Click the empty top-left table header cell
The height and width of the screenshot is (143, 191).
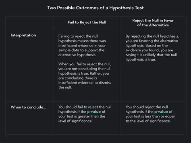[x=30, y=23]
